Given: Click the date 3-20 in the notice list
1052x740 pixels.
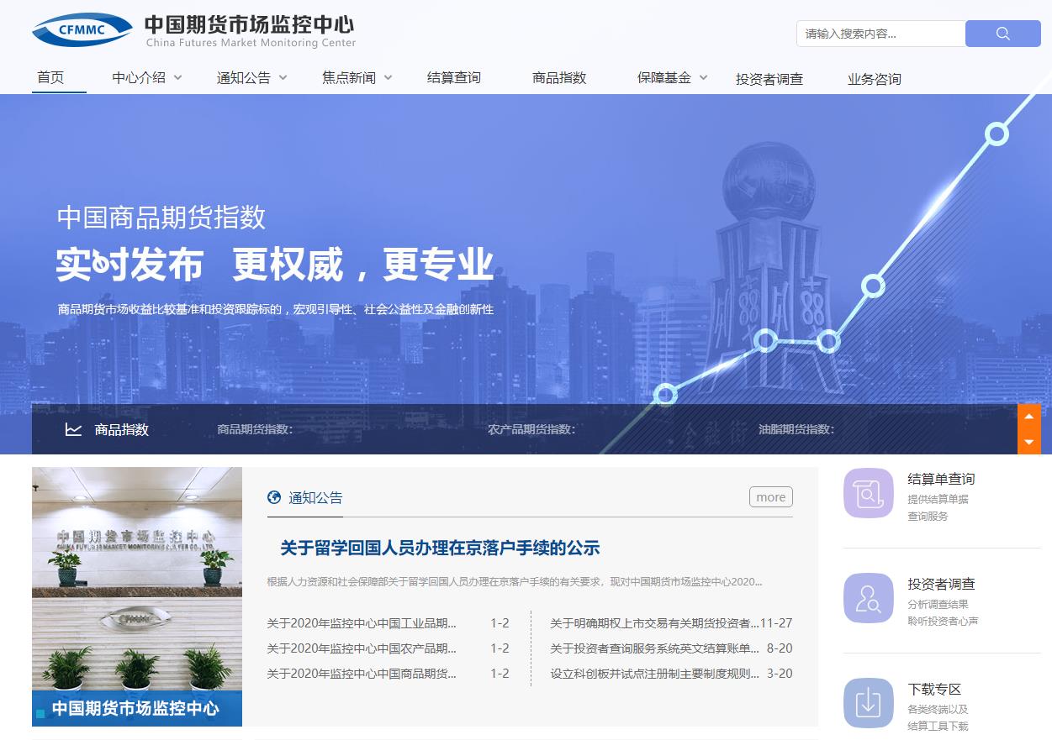Looking at the screenshot, I should click(780, 674).
